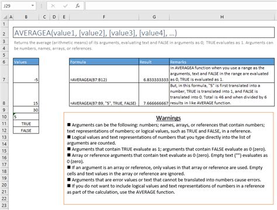The height and width of the screenshot is (210, 277).
Task: Select column F header
Action: pos(104,17)
